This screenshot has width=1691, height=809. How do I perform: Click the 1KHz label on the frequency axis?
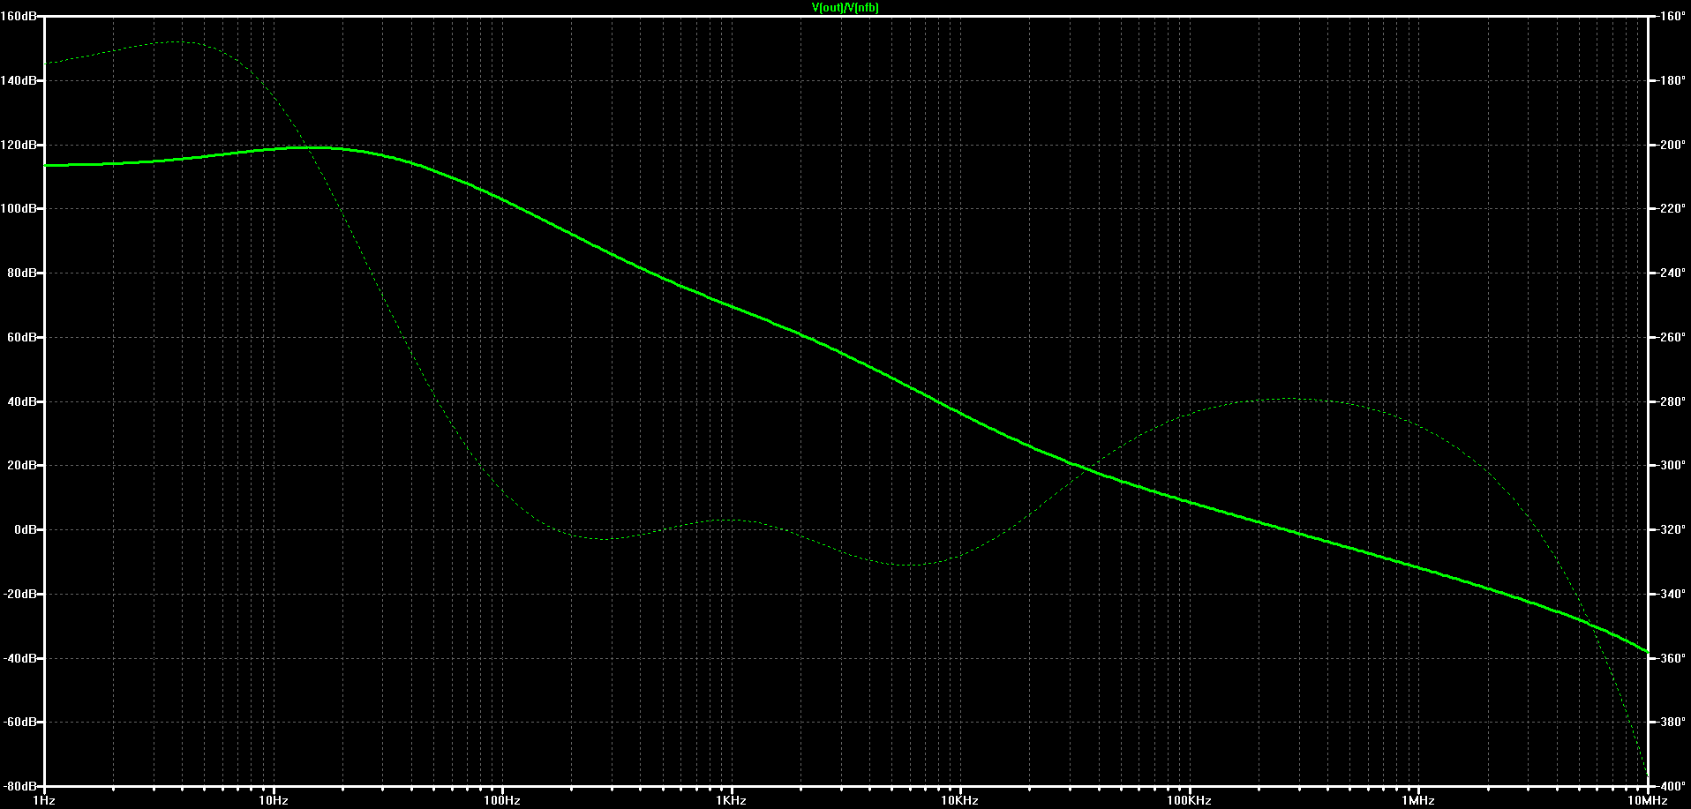pyautogui.click(x=732, y=800)
